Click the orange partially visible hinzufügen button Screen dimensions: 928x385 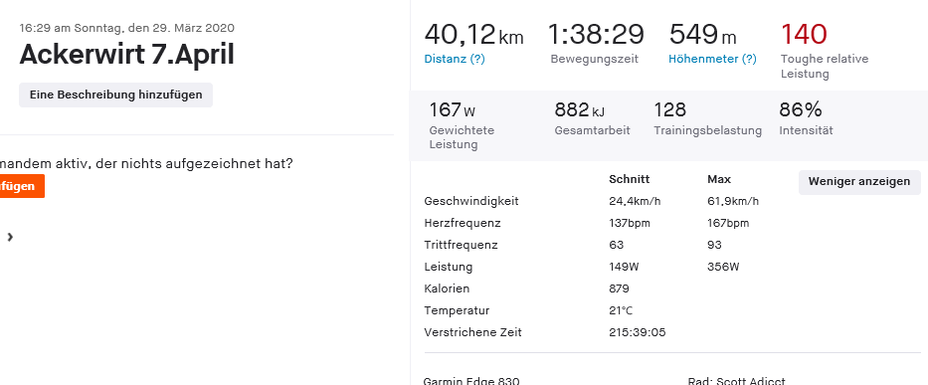[x=21, y=186]
